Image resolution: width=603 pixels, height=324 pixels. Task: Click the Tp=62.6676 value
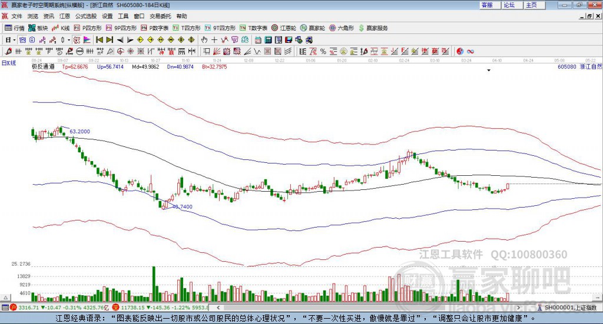pyautogui.click(x=75, y=67)
